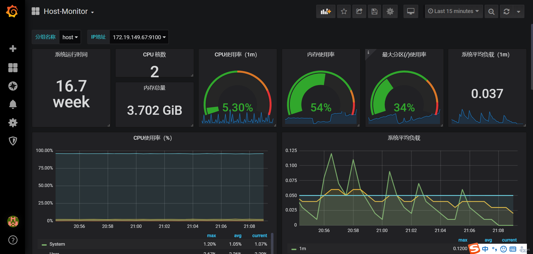
Task: Open the Last 15 minutes time picker
Action: [x=454, y=11]
